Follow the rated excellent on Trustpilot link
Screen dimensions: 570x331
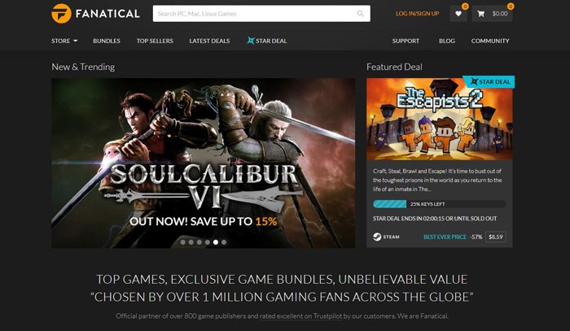[x=300, y=316]
